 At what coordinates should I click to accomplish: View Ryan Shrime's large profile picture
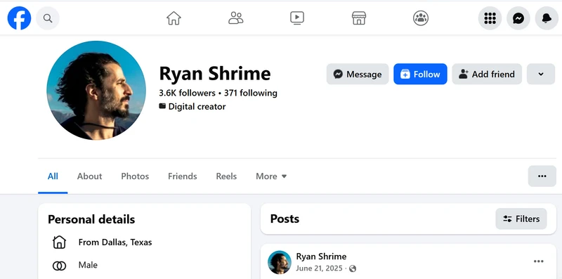click(x=96, y=91)
